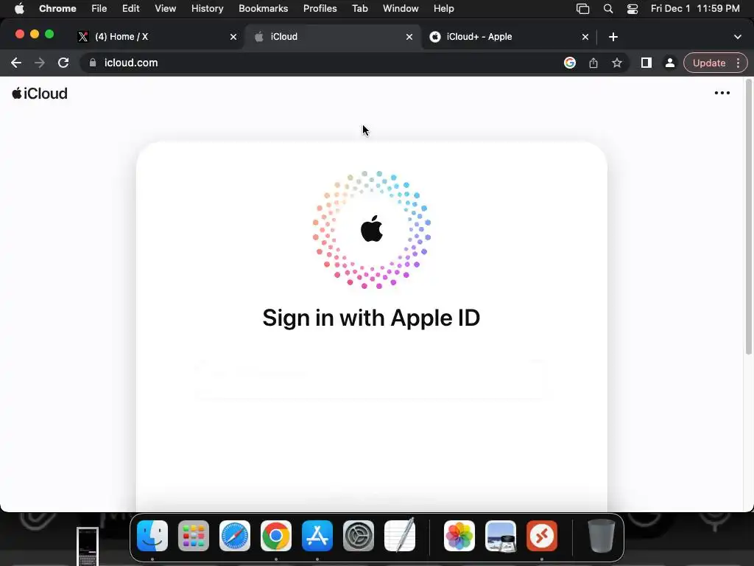Bookmark this page with star icon
754x566 pixels.
point(617,63)
